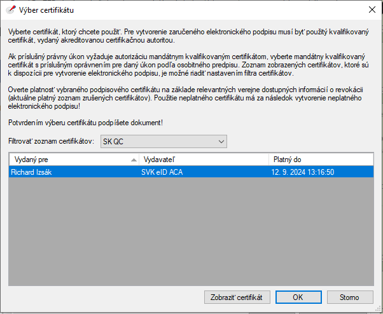Sort by Vydavateľ column header

[204, 160]
